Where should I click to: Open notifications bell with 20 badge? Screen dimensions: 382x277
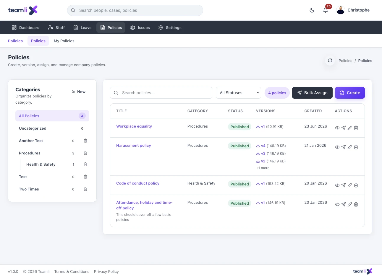(326, 10)
